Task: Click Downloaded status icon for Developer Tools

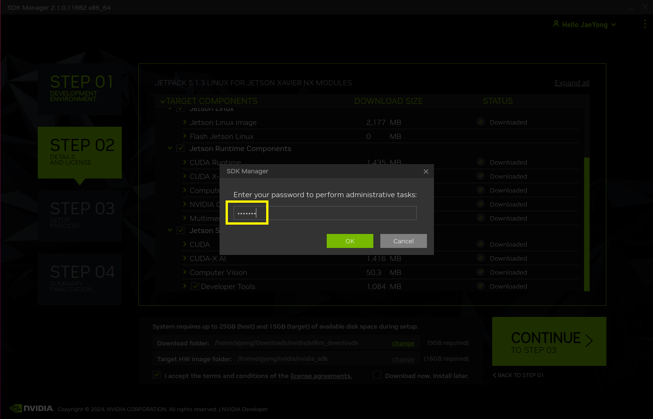Action: tap(481, 286)
